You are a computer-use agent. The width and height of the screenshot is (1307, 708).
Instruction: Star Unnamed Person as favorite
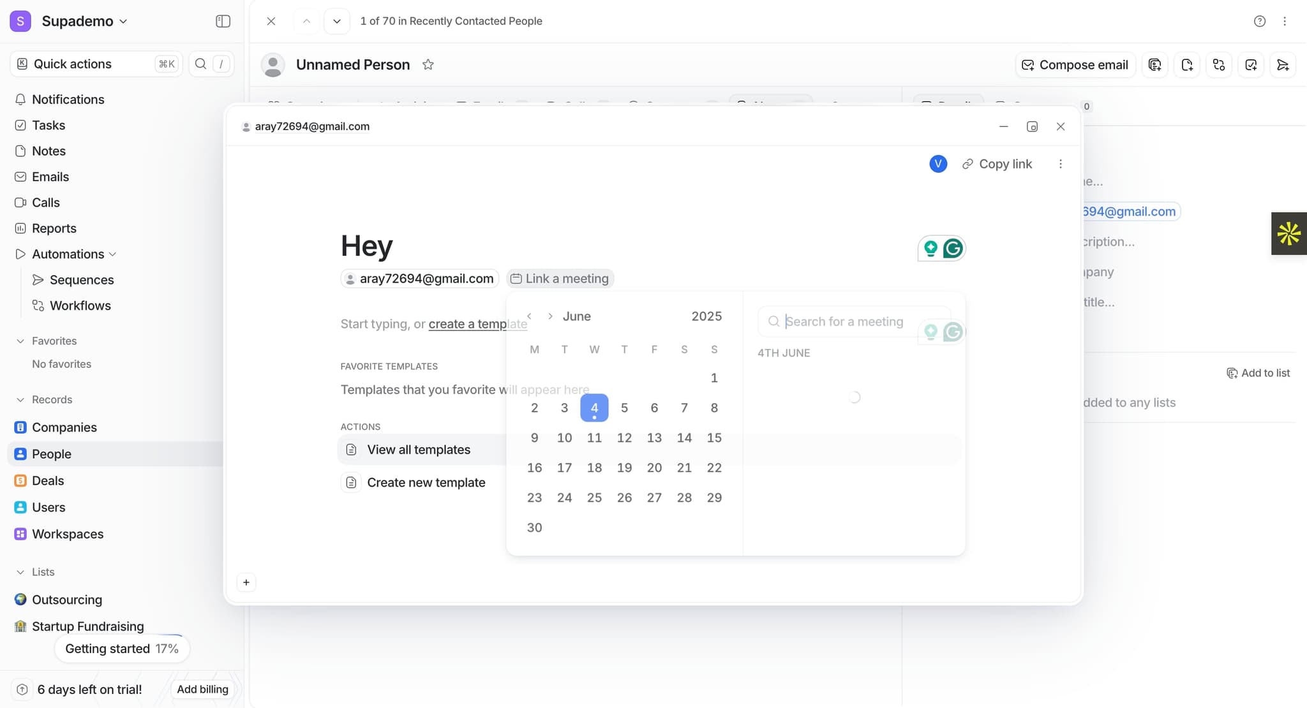click(428, 64)
